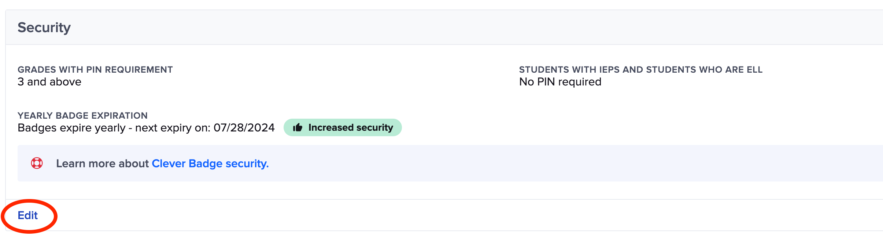The width and height of the screenshot is (883, 241).
Task: Open the Clever Badge security link
Action: (210, 164)
